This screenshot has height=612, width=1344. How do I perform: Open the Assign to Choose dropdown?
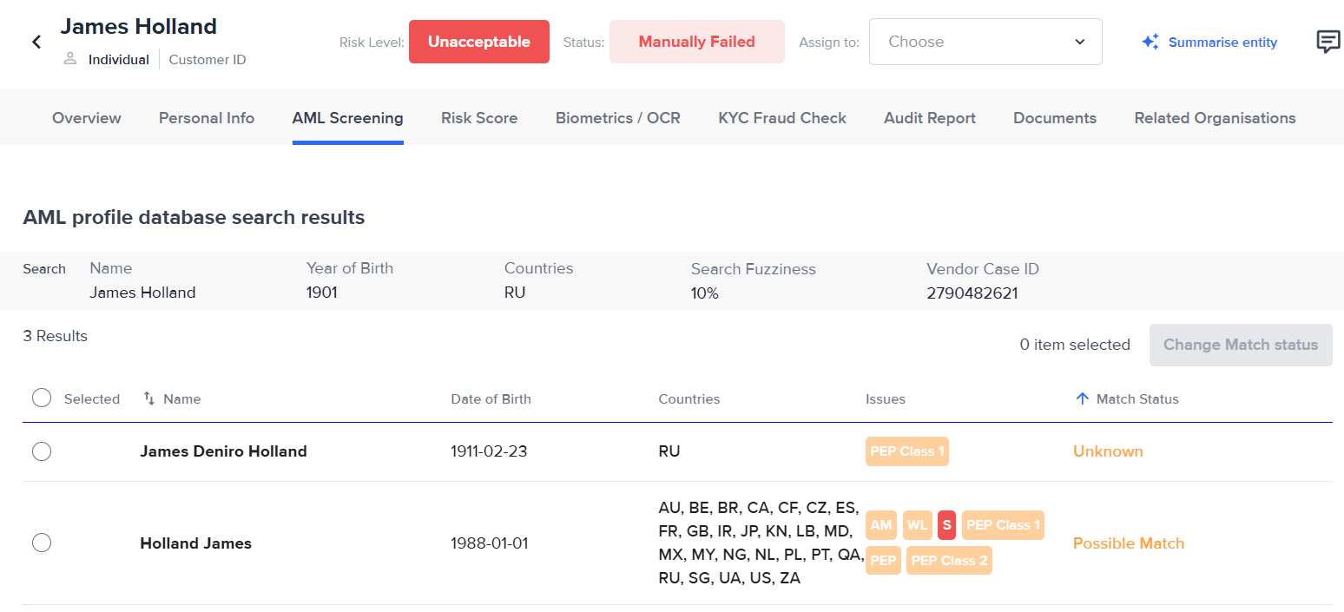[x=985, y=42]
